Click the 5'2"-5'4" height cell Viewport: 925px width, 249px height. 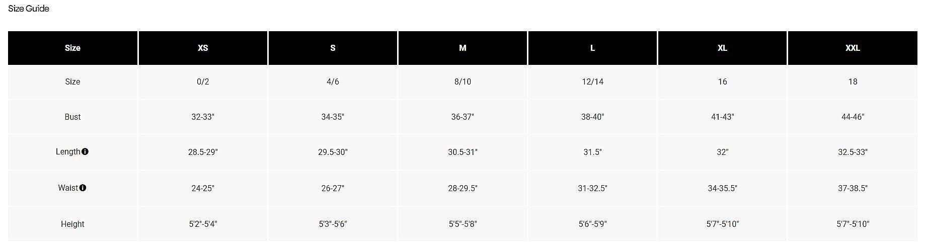[203, 224]
